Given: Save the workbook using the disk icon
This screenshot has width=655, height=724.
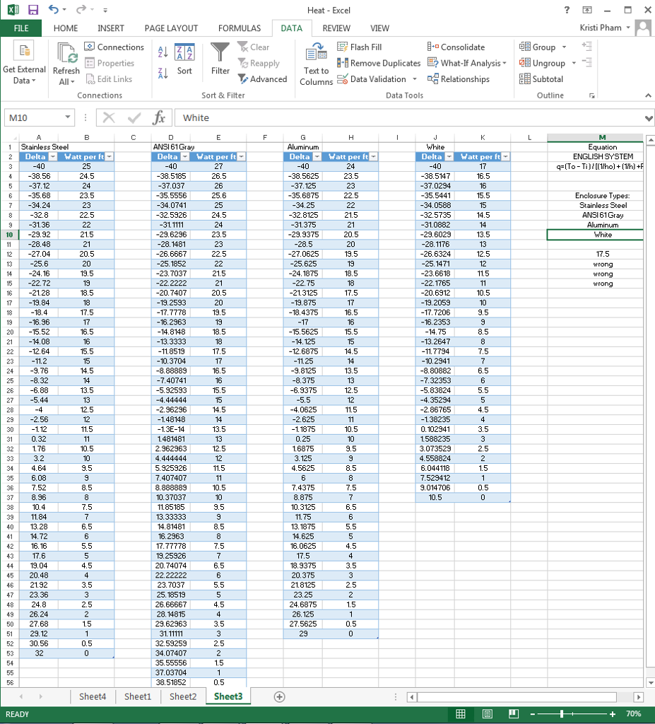Looking at the screenshot, I should point(33,11).
